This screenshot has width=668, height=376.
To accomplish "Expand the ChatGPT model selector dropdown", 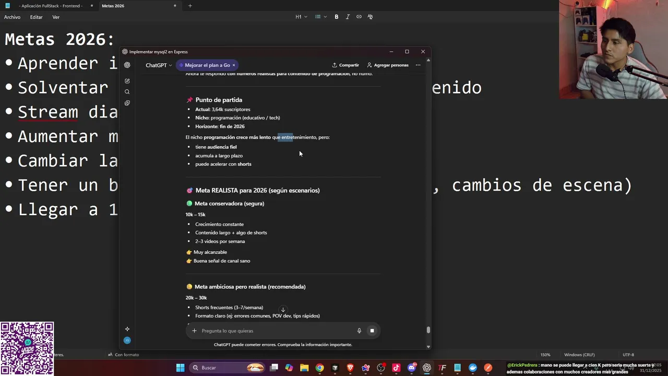I will (x=159, y=65).
